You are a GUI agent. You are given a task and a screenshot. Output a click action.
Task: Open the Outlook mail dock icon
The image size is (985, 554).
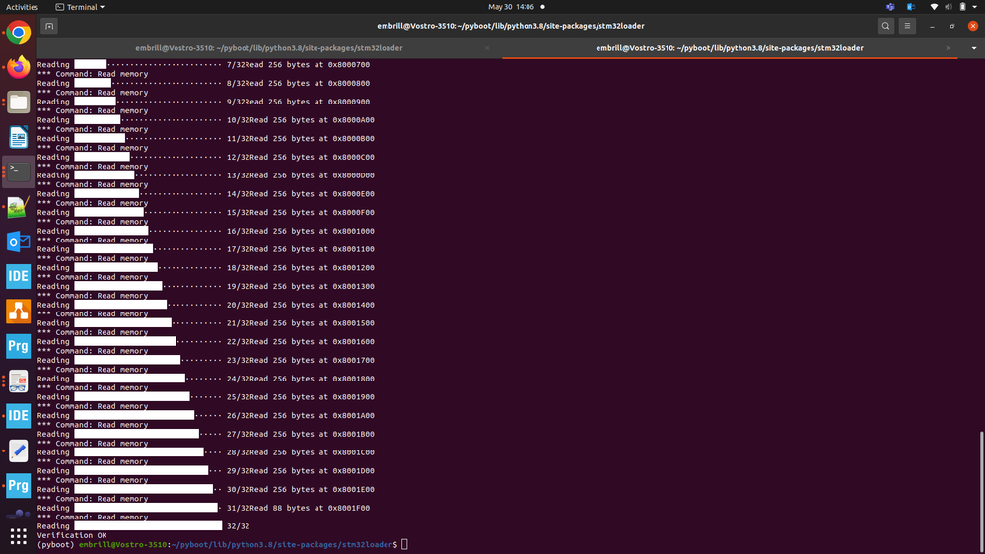click(18, 242)
